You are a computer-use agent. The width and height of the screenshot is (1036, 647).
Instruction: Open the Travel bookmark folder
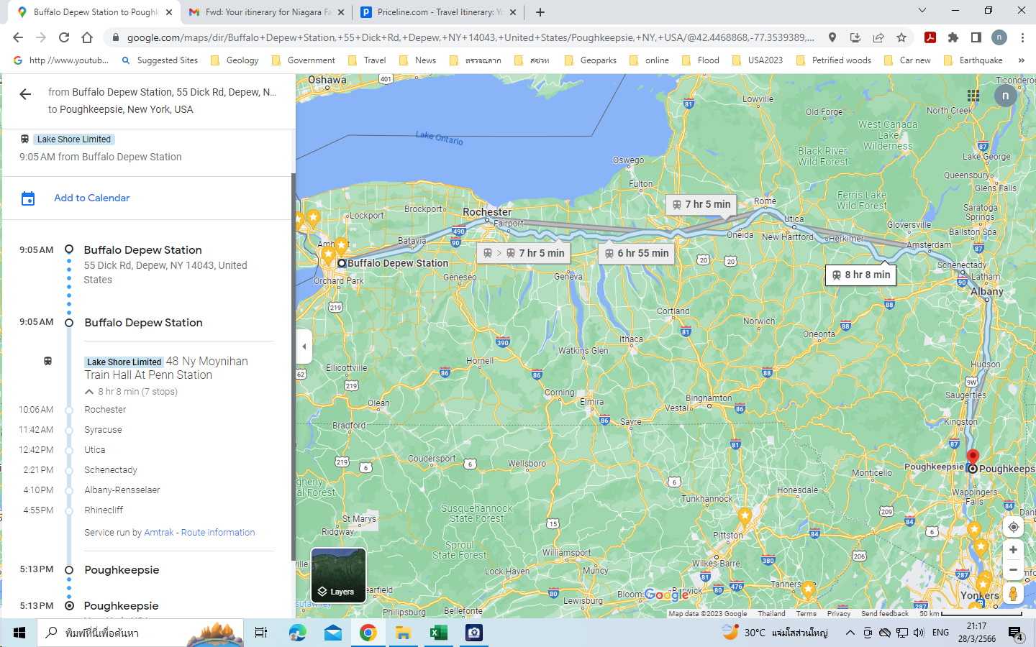pos(367,60)
